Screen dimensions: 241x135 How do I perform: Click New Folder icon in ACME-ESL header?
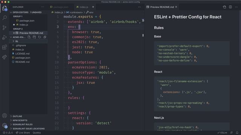pyautogui.click(x=34, y=37)
